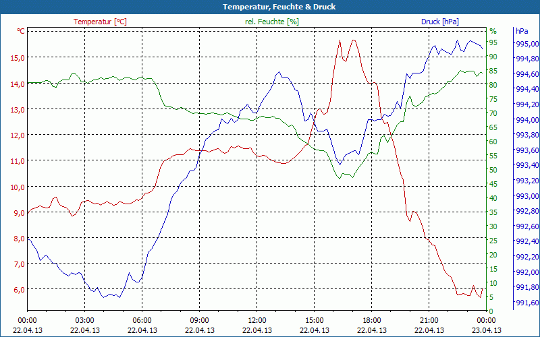
Task: Click the '14,0' temperature axis value
Action: point(18,84)
